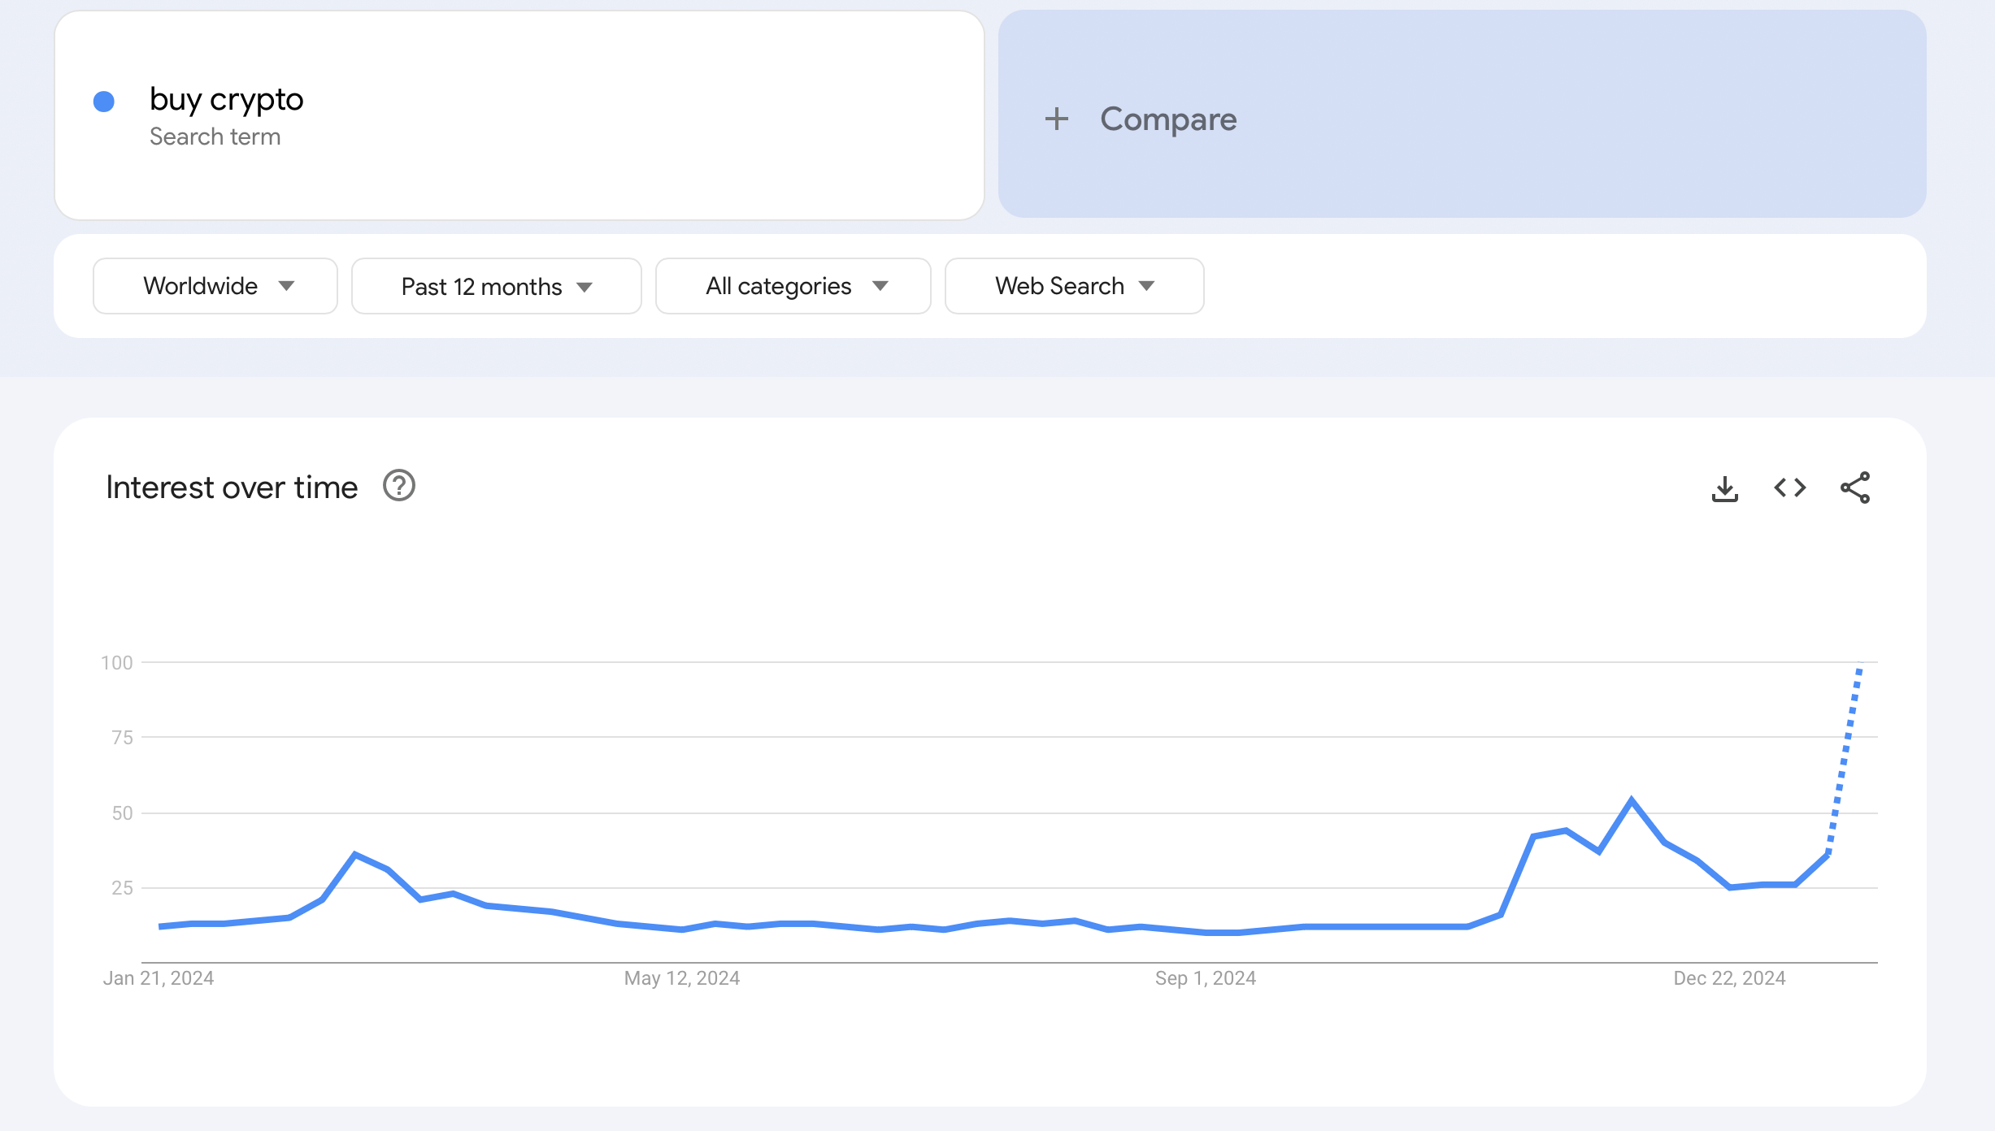Expand the Past 12 months dropdown
1995x1131 pixels.
coord(496,286)
